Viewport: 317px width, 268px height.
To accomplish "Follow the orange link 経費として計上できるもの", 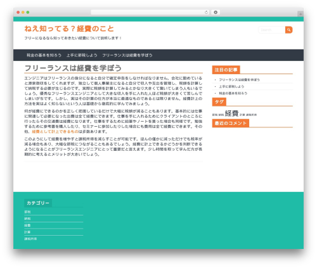I will pos(55,132).
